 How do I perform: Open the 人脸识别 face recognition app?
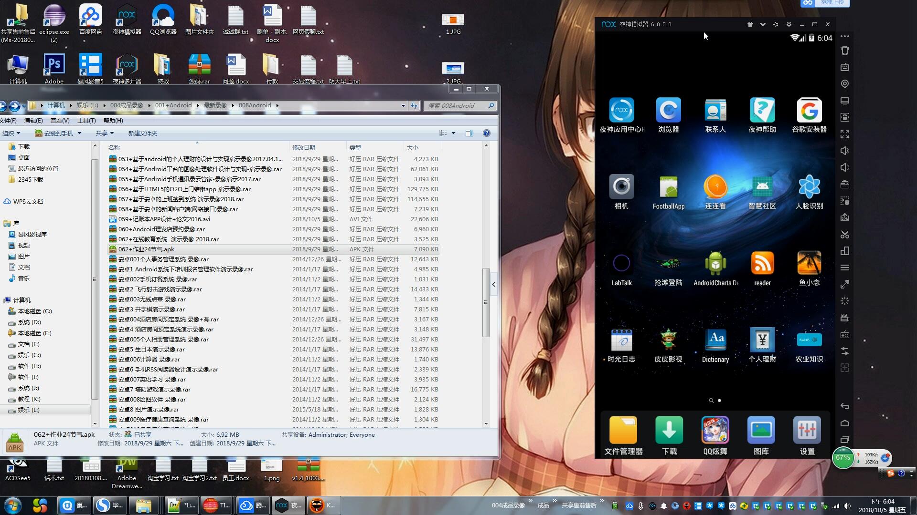click(x=809, y=192)
